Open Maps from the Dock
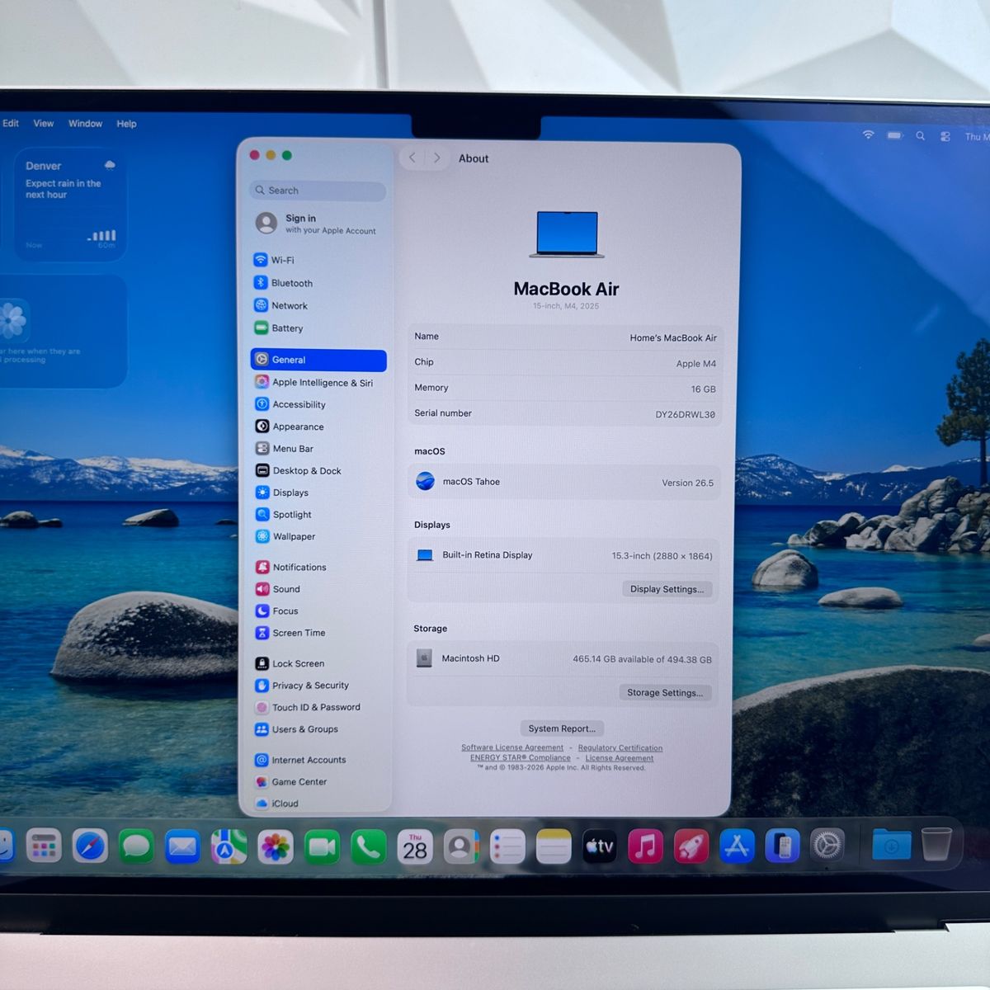Viewport: 990px width, 990px height. (229, 847)
